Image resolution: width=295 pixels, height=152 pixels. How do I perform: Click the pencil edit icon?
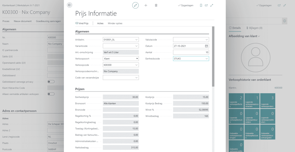pyautogui.click(x=135, y=5)
